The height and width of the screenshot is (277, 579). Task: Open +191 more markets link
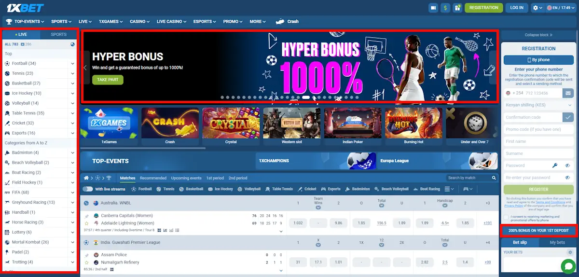pyautogui.click(x=487, y=223)
